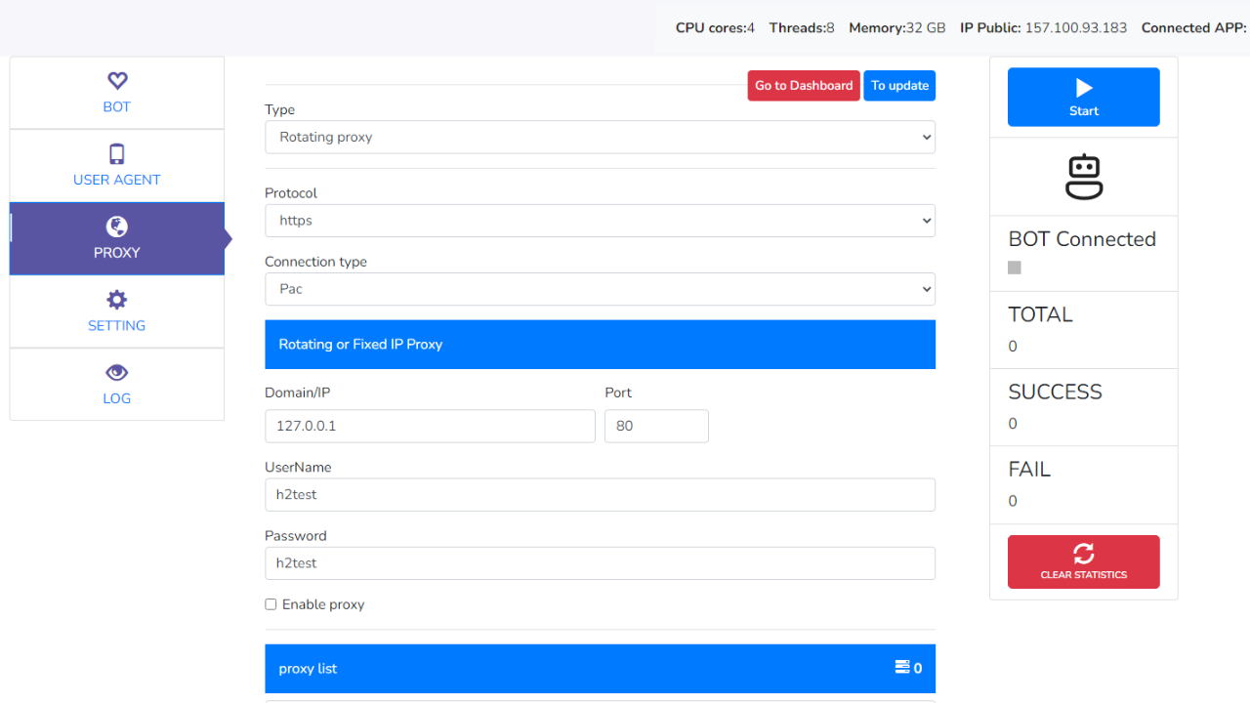Click the phone icon for User Agent
The width and height of the screenshot is (1250, 703).
click(x=117, y=154)
